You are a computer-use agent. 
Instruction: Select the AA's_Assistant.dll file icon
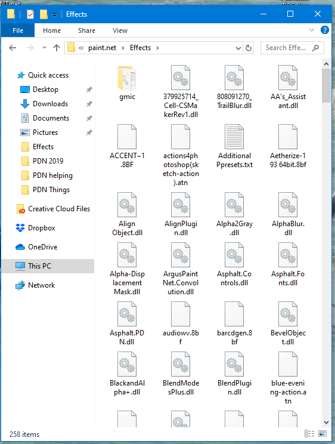coord(288,78)
